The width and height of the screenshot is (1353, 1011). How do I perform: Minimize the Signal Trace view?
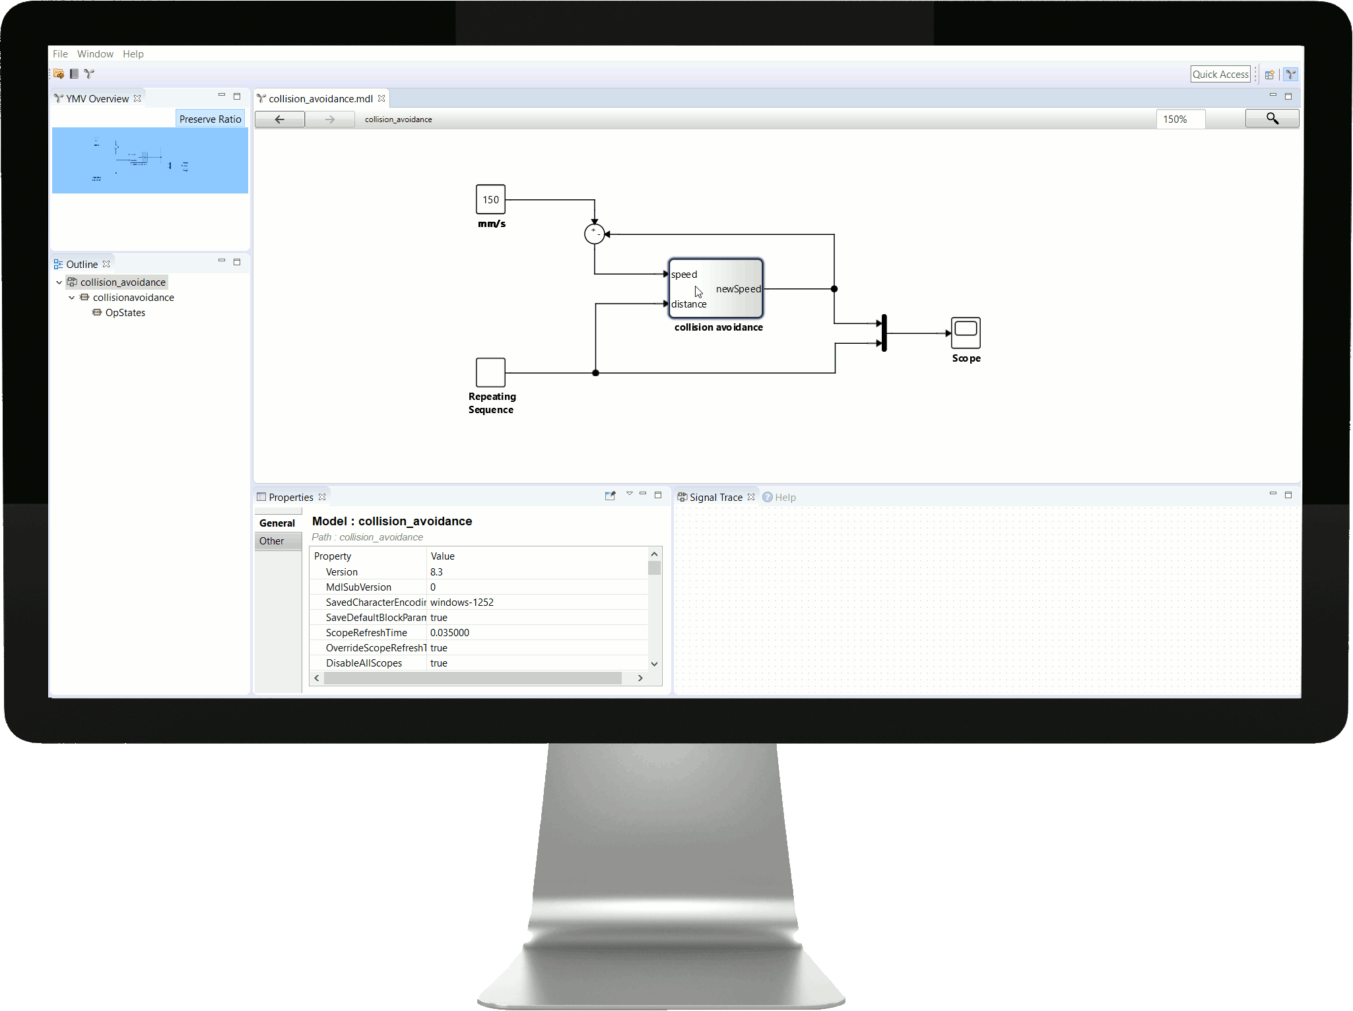1274,494
